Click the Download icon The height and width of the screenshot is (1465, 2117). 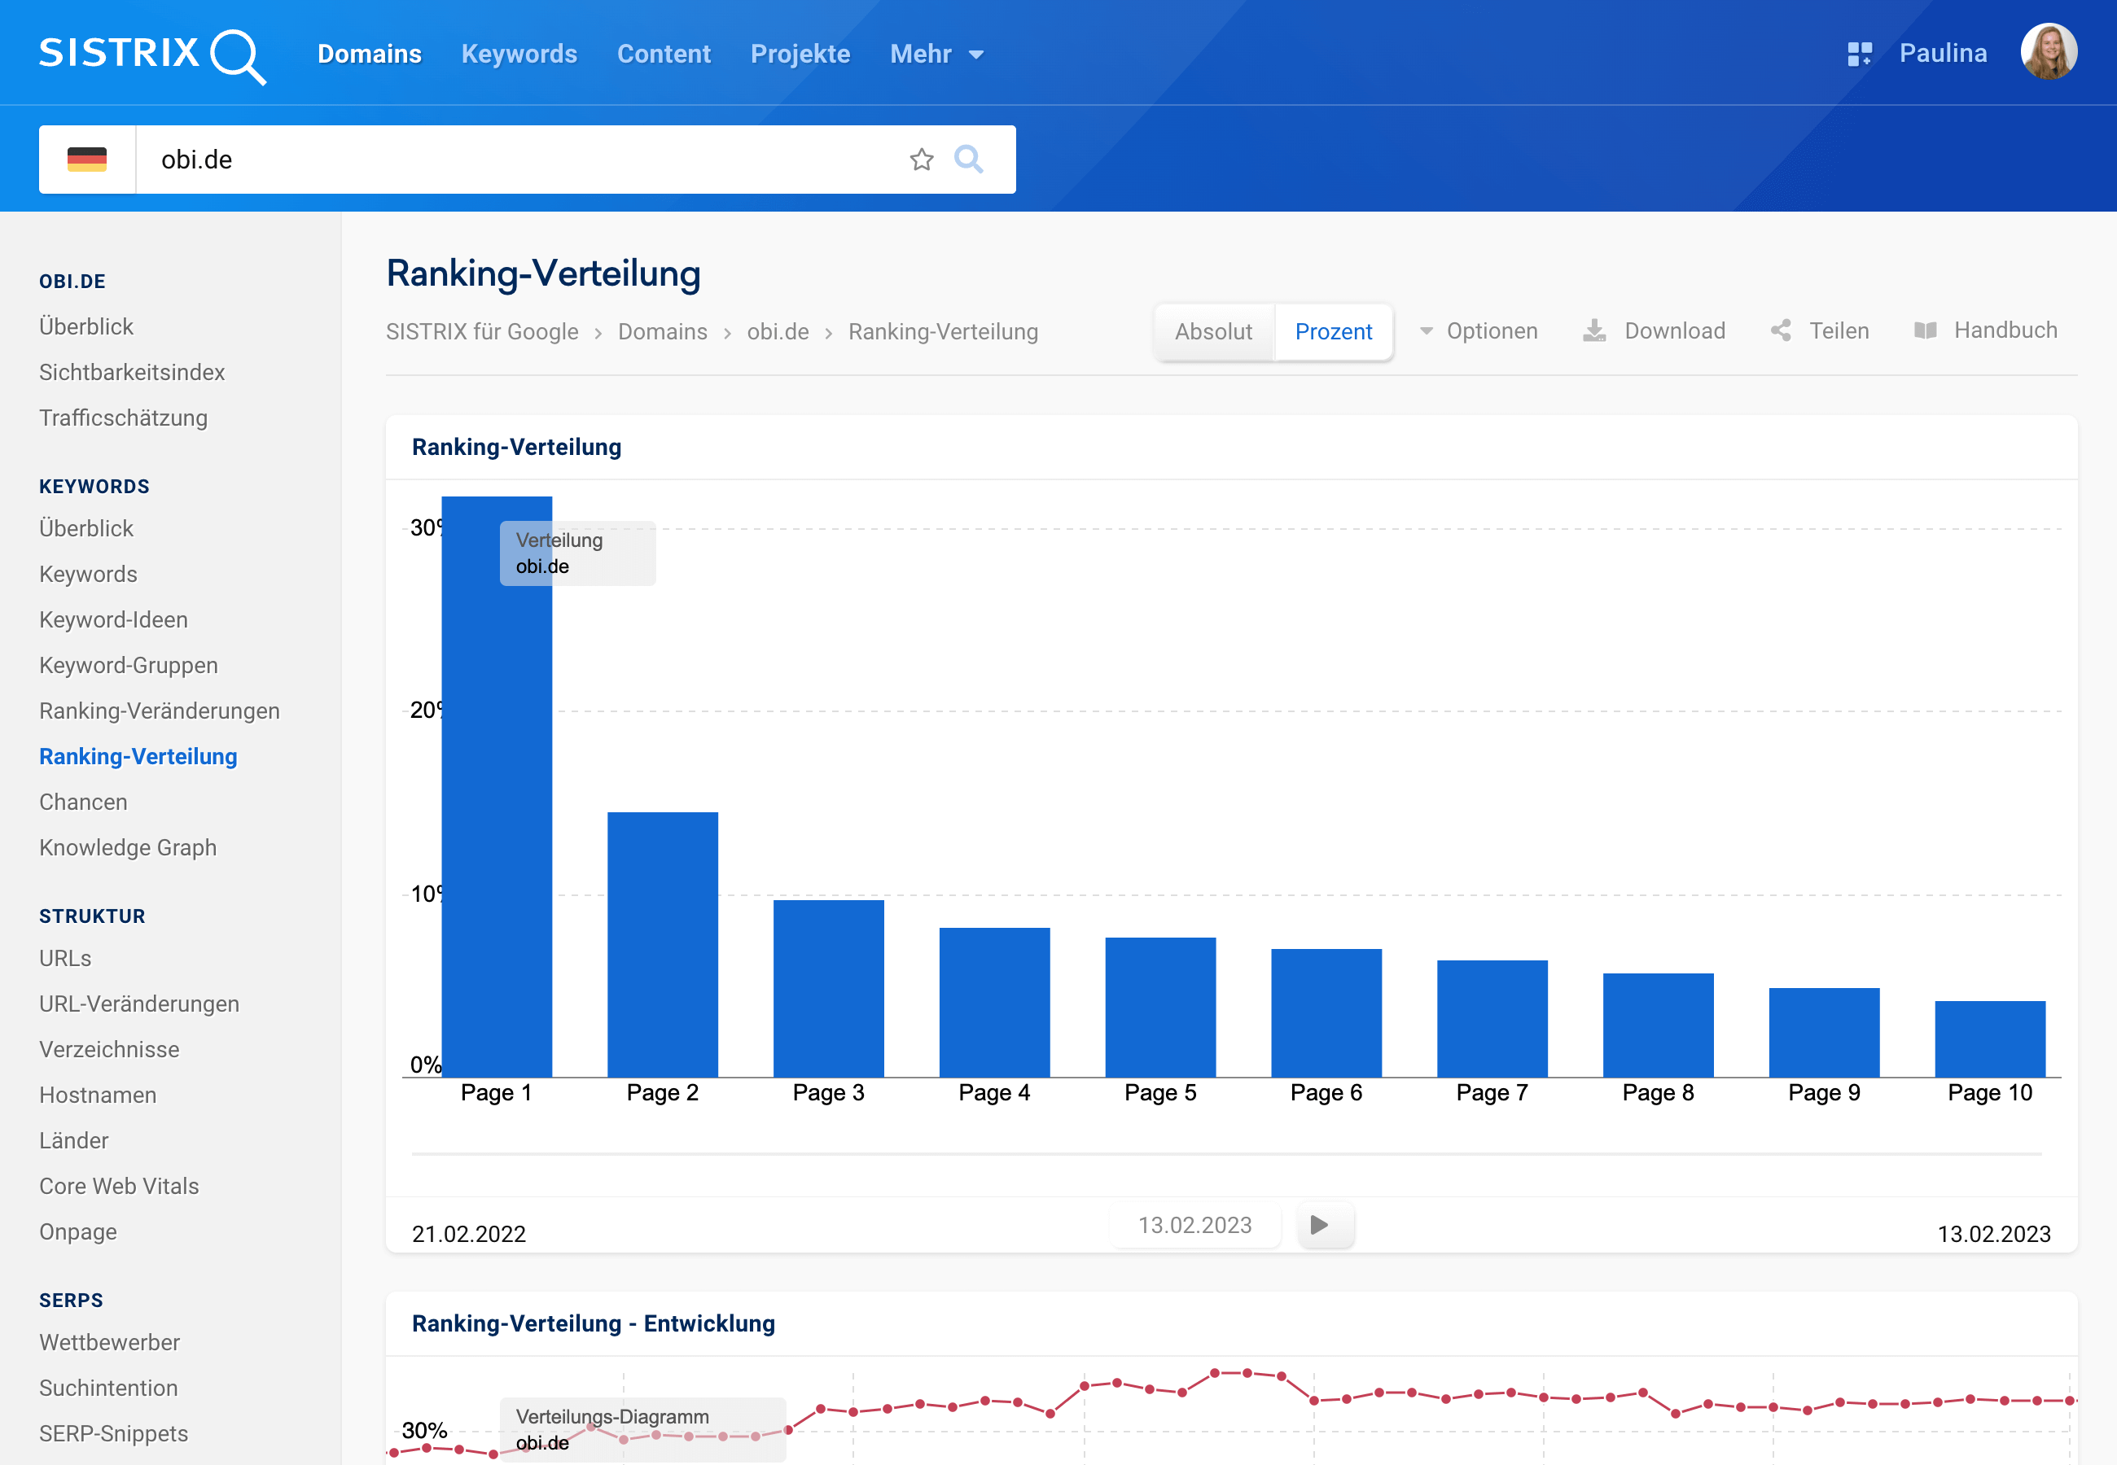(x=1594, y=330)
